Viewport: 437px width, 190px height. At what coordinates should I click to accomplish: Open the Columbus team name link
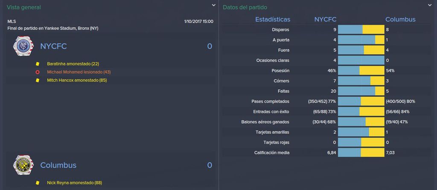pyautogui.click(x=58, y=165)
